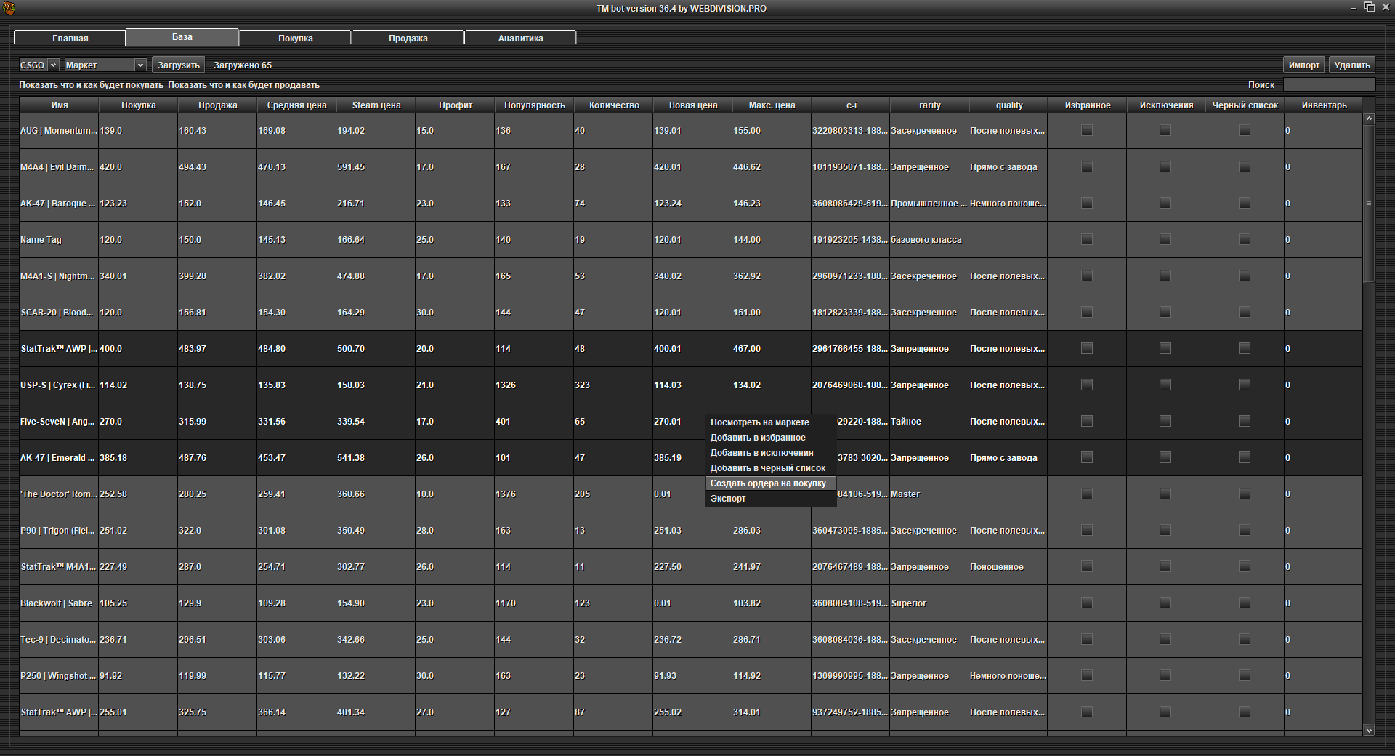Screen dimensions: 1395x756
Task: Switch to the Покупка tab
Action: [x=295, y=38]
